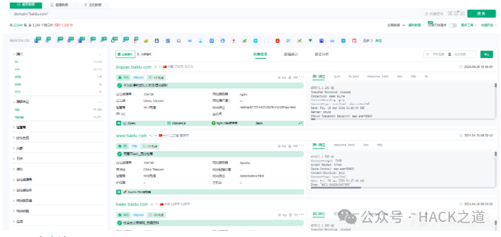Click the infinity-symbol favicon in the icon row

tap(190, 41)
